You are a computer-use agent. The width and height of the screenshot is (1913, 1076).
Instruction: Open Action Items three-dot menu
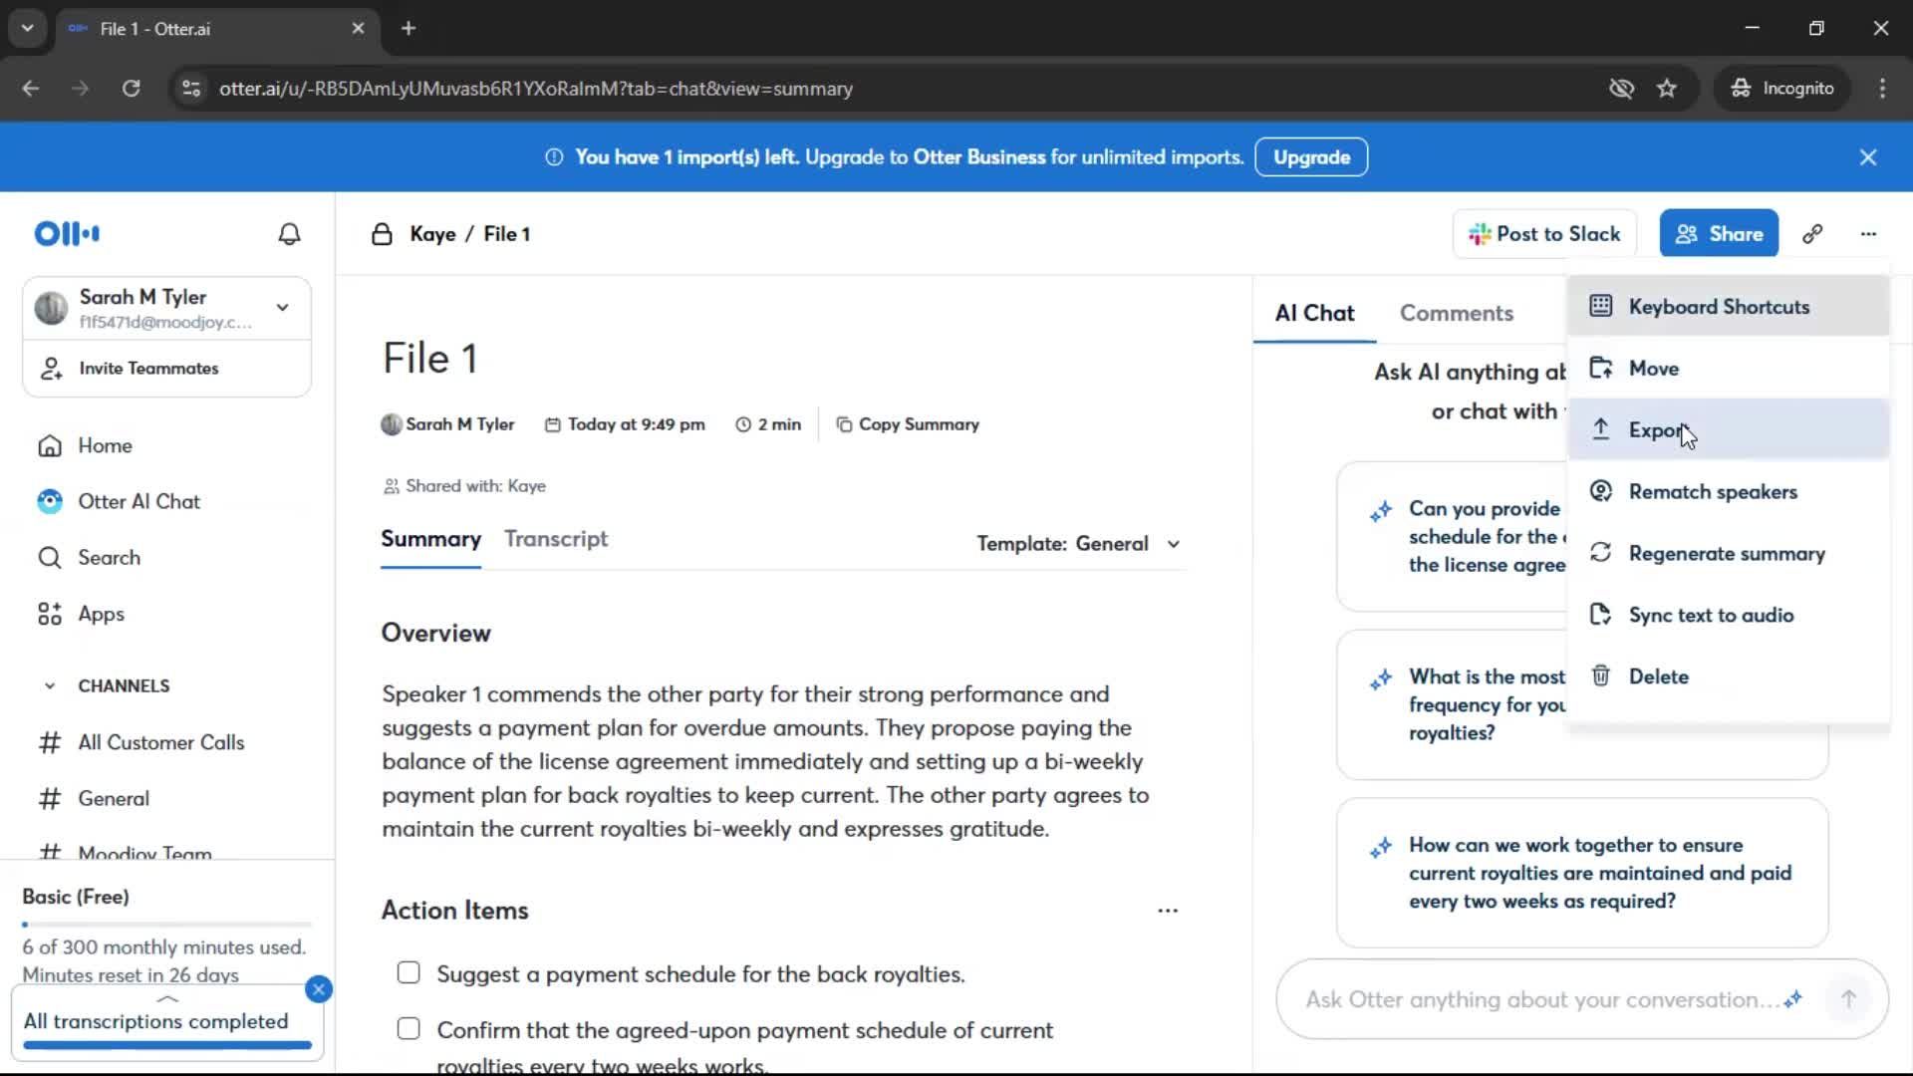click(1168, 911)
